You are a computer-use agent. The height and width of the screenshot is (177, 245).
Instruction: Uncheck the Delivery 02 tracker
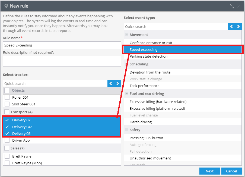(7, 120)
